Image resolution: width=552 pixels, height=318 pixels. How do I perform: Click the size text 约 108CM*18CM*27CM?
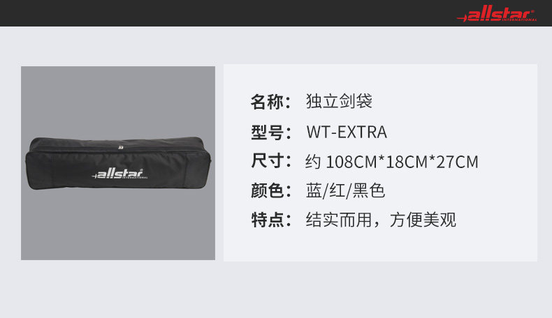click(392, 162)
